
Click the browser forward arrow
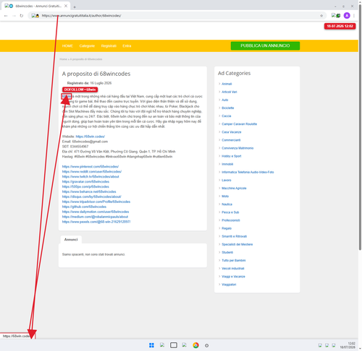(14, 16)
